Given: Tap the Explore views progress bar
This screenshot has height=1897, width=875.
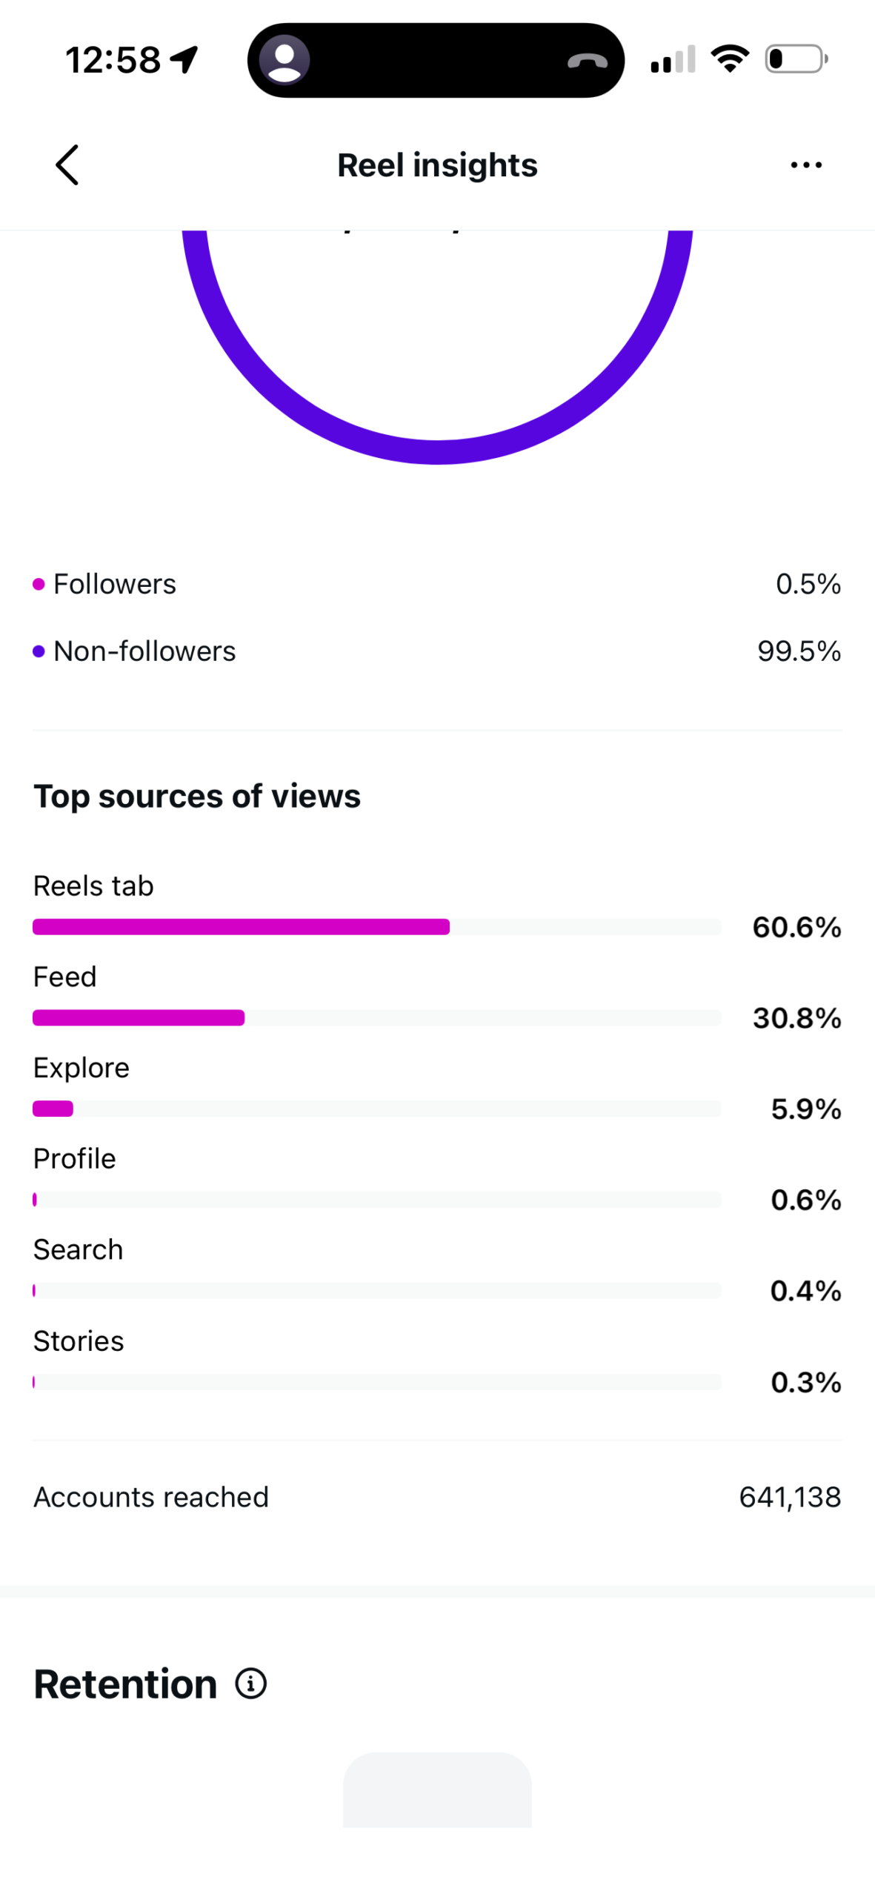Looking at the screenshot, I should pos(376,1109).
